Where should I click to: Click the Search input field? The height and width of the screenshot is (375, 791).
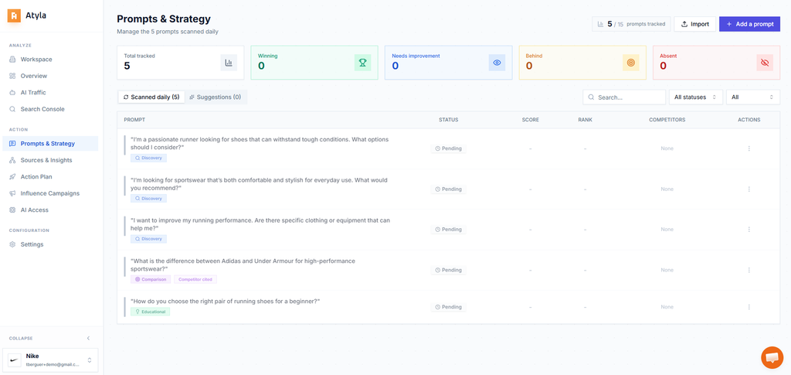[x=624, y=97]
